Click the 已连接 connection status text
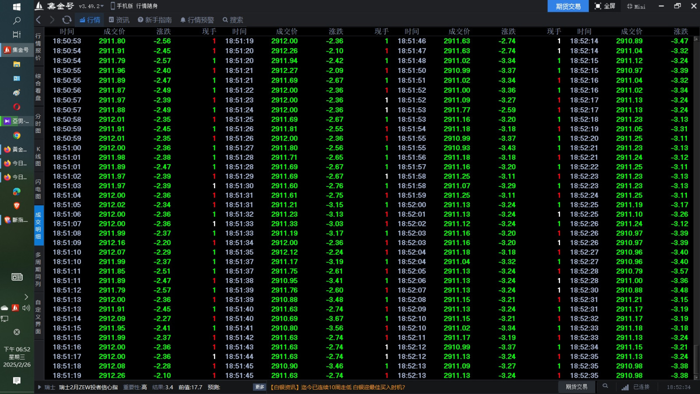Screen dimensions: 700x394 641,387
